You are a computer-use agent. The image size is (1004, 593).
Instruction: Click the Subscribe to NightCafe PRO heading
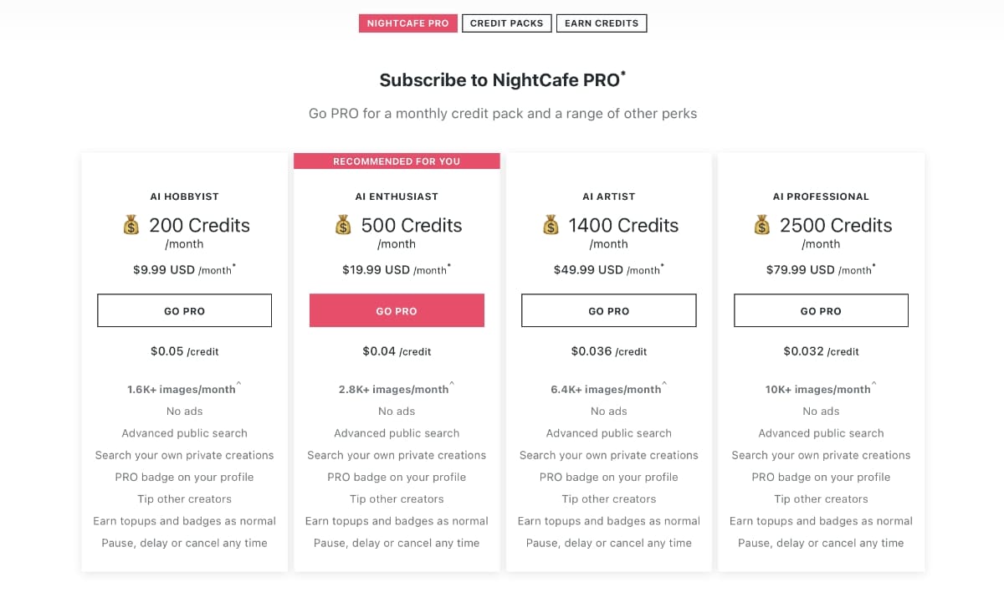click(503, 80)
